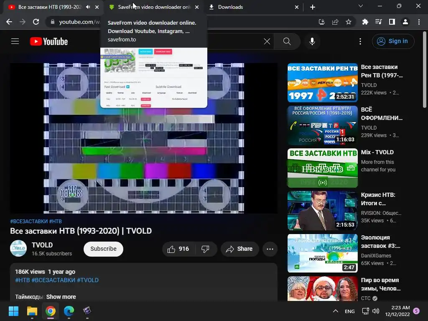Click ENG language indicator in system tray

[x=350, y=311]
